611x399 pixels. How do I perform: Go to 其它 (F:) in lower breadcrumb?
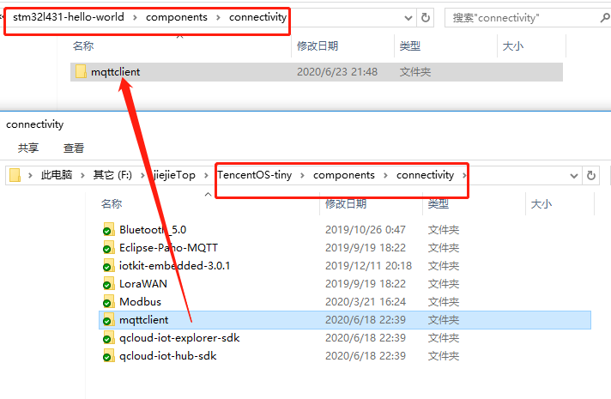[x=112, y=175]
